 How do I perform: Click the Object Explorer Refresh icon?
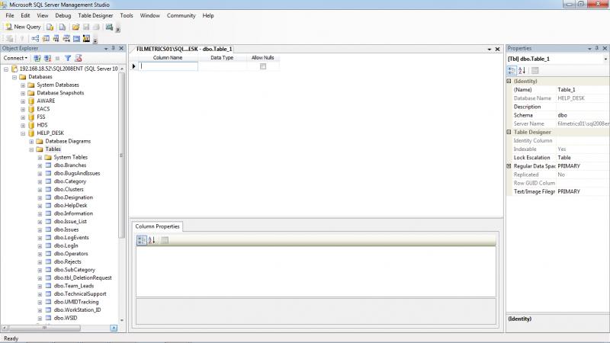pyautogui.click(x=79, y=58)
